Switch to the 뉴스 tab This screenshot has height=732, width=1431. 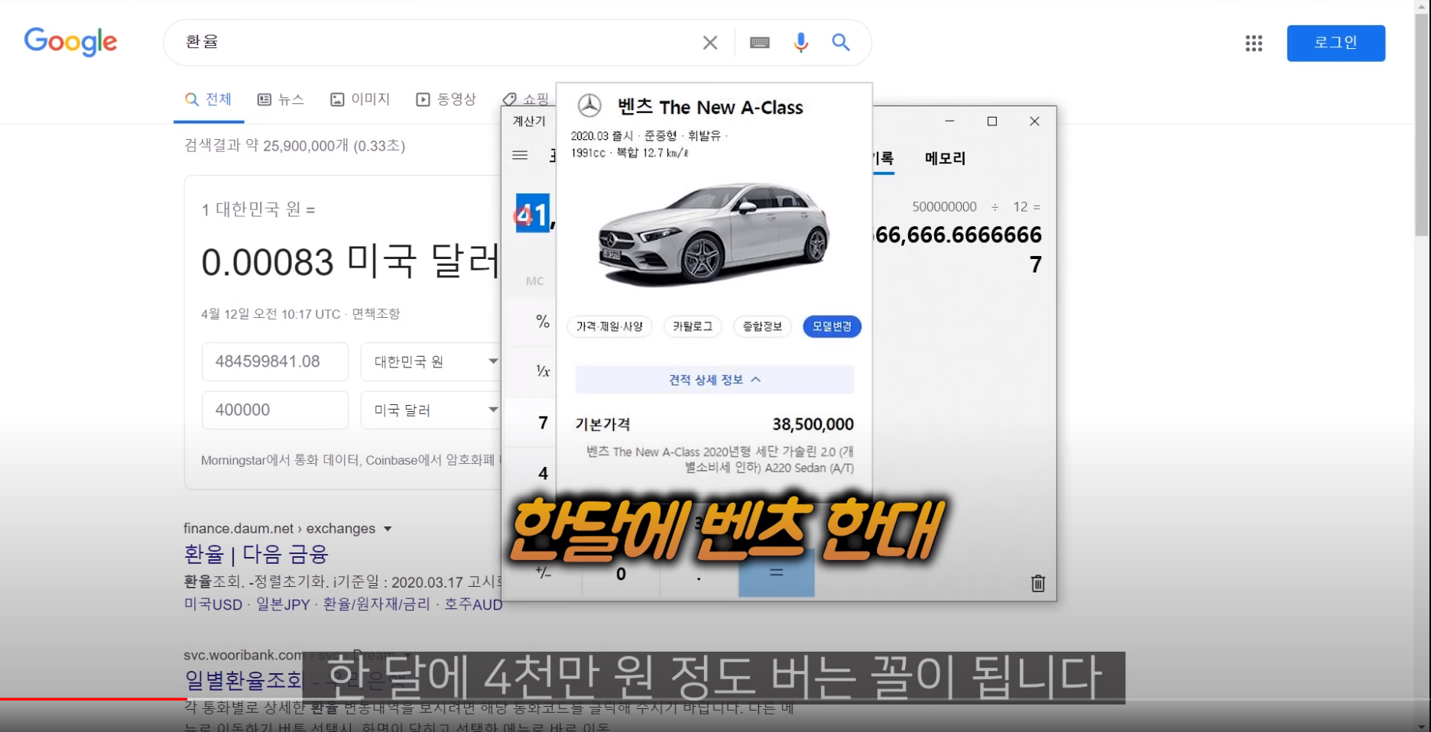(x=281, y=99)
